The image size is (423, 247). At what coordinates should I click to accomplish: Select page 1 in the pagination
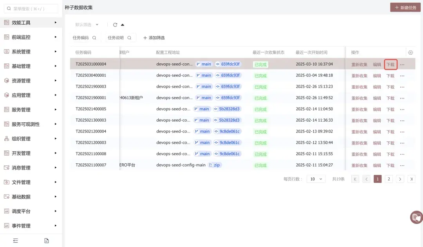click(378, 179)
